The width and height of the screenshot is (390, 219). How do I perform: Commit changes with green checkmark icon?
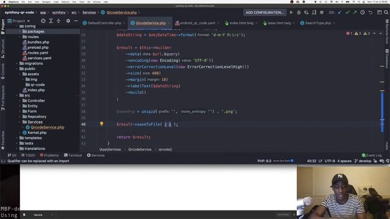(x=347, y=12)
